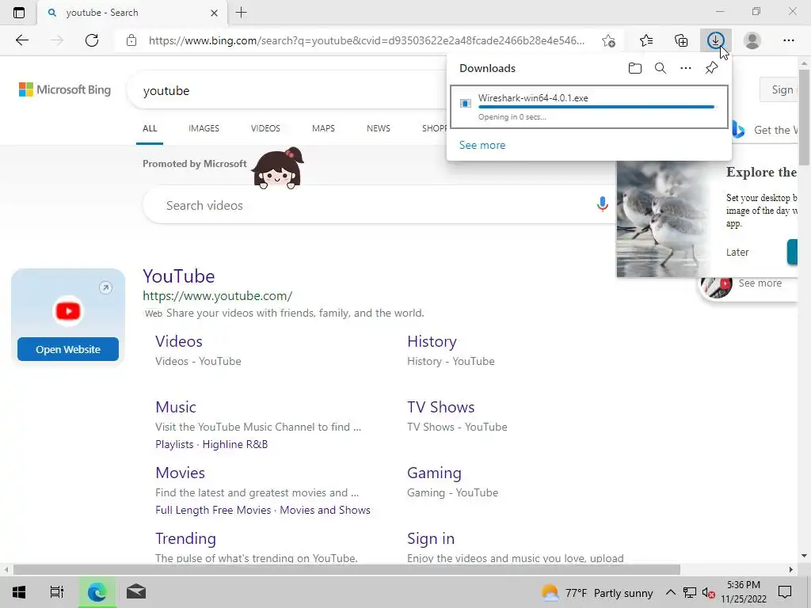Screen dimensions: 811x608
Task: Open the network status icon
Action: [690, 592]
